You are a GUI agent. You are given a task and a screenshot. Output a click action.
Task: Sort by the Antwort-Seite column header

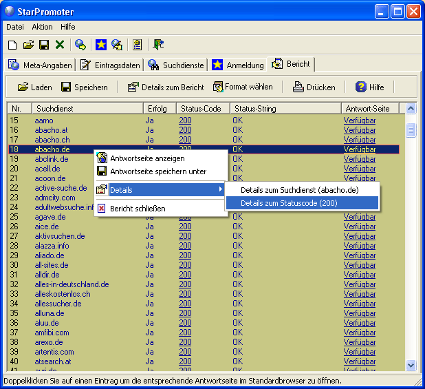pyautogui.click(x=370, y=109)
